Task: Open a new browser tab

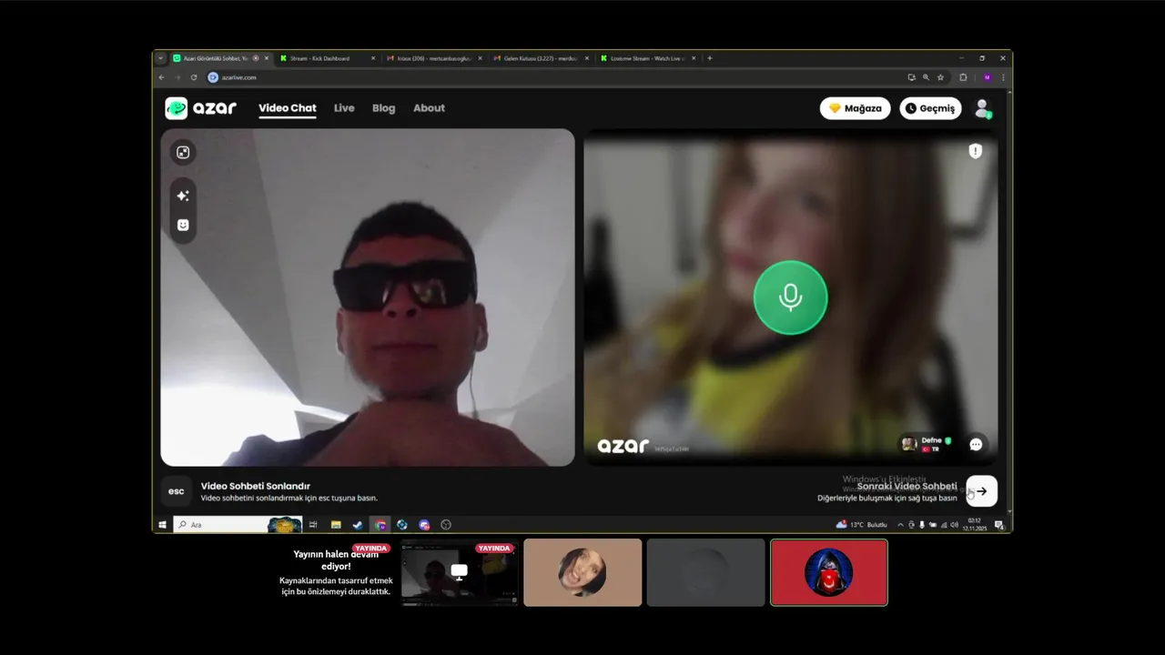Action: (710, 58)
